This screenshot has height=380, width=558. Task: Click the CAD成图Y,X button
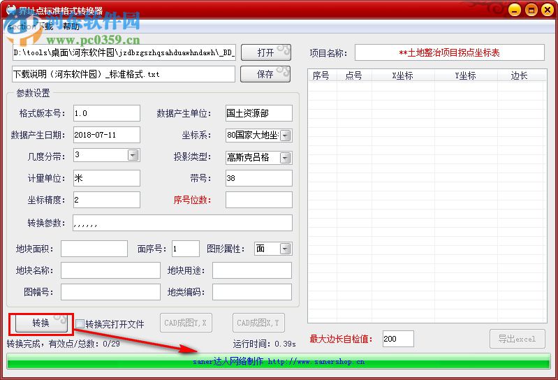(x=186, y=323)
